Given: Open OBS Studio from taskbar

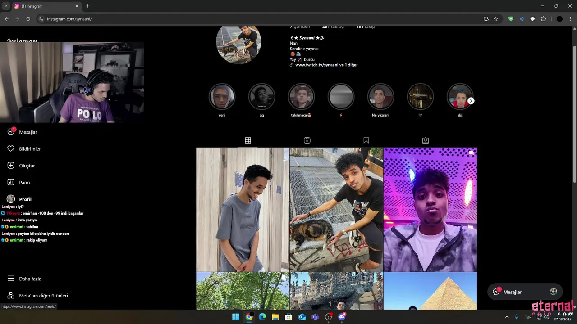Looking at the screenshot, I should point(329,317).
